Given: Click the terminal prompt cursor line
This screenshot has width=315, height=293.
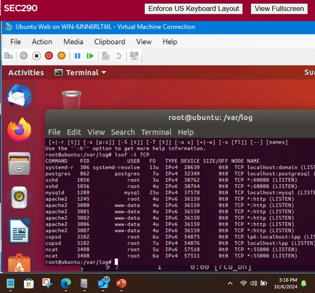Looking at the screenshot, I should (81, 262).
